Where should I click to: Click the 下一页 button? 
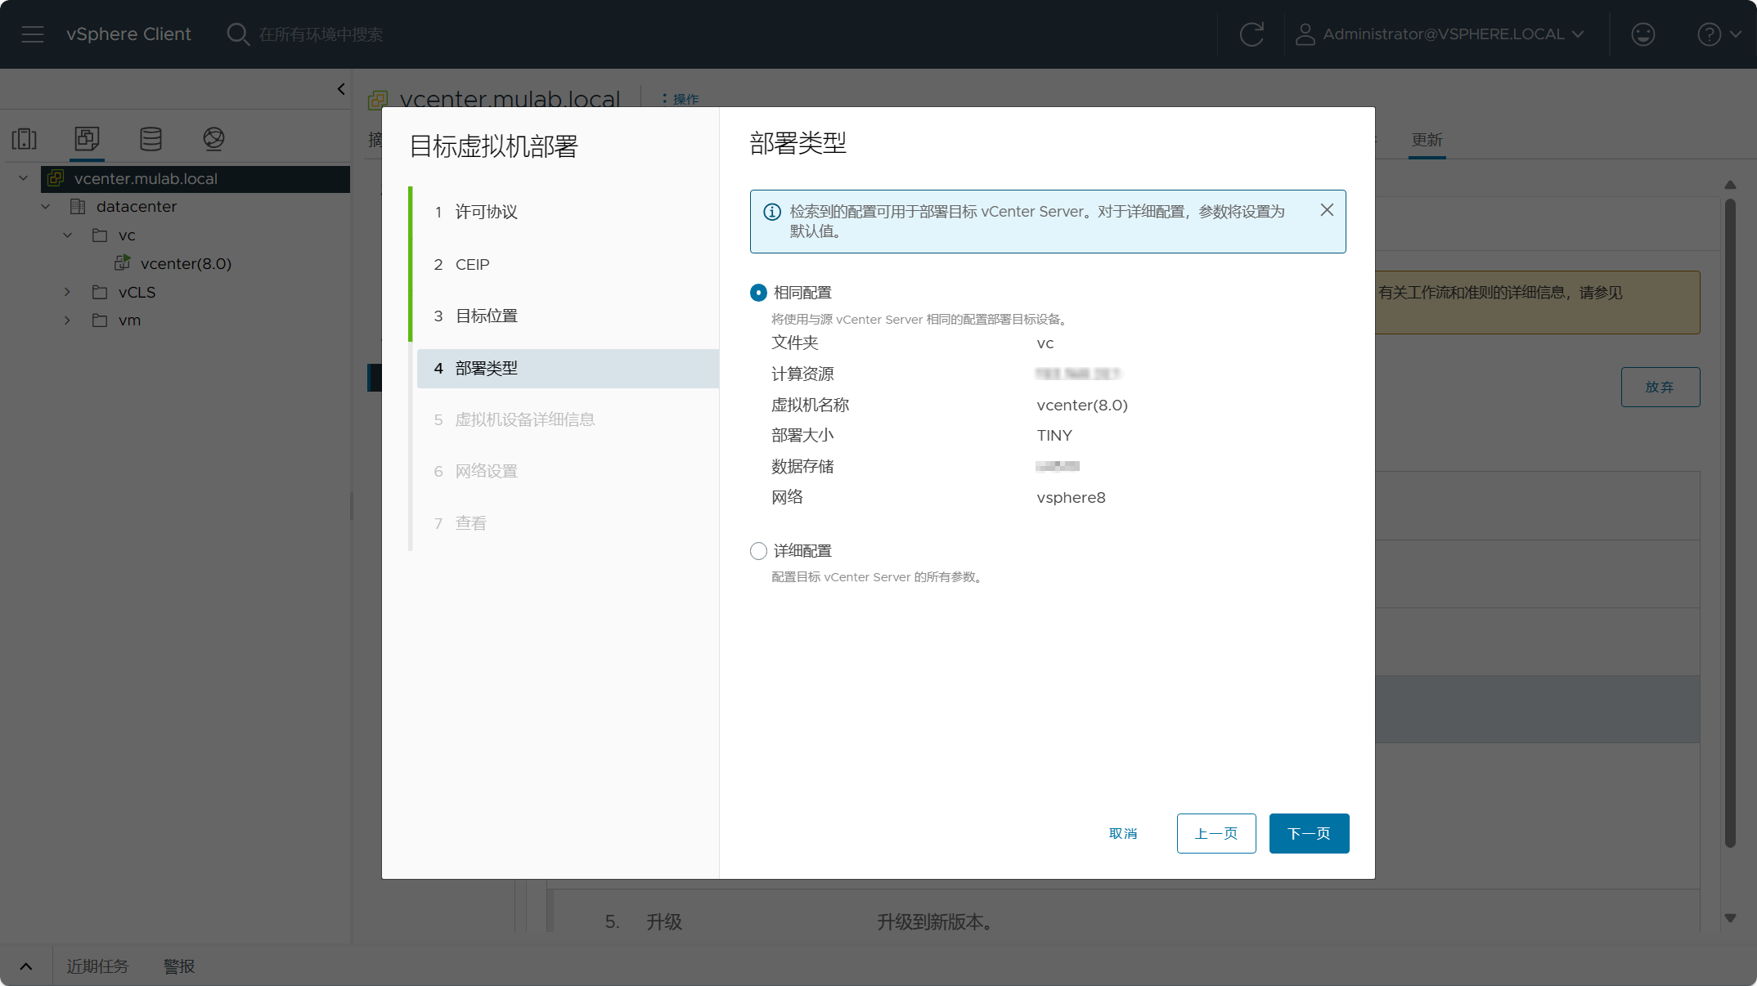pyautogui.click(x=1309, y=833)
